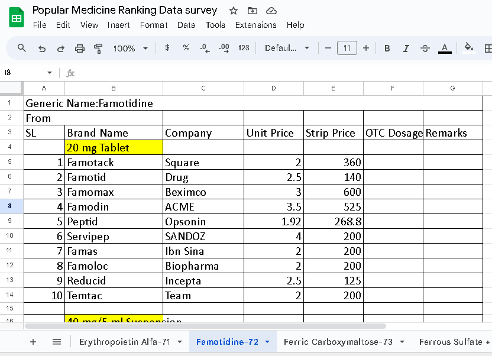This screenshot has width=492, height=356.
Task: Open Famotidine-72 tab menu arrow
Action: (x=267, y=342)
